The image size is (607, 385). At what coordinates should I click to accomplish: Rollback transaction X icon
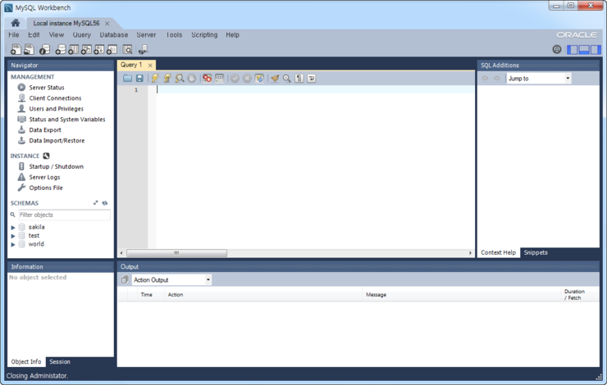pos(247,79)
